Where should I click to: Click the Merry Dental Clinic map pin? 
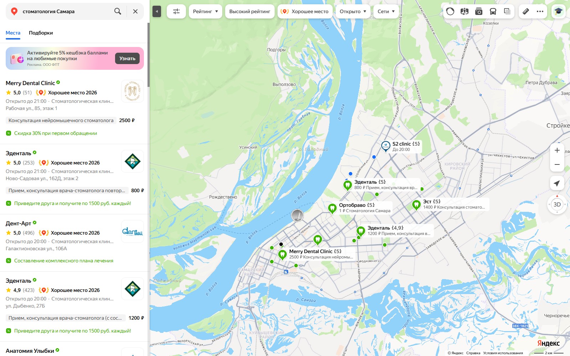pos(282,255)
